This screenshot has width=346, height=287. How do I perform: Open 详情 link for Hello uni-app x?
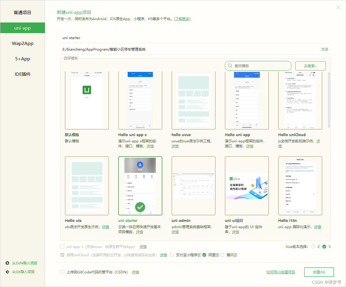(150, 146)
